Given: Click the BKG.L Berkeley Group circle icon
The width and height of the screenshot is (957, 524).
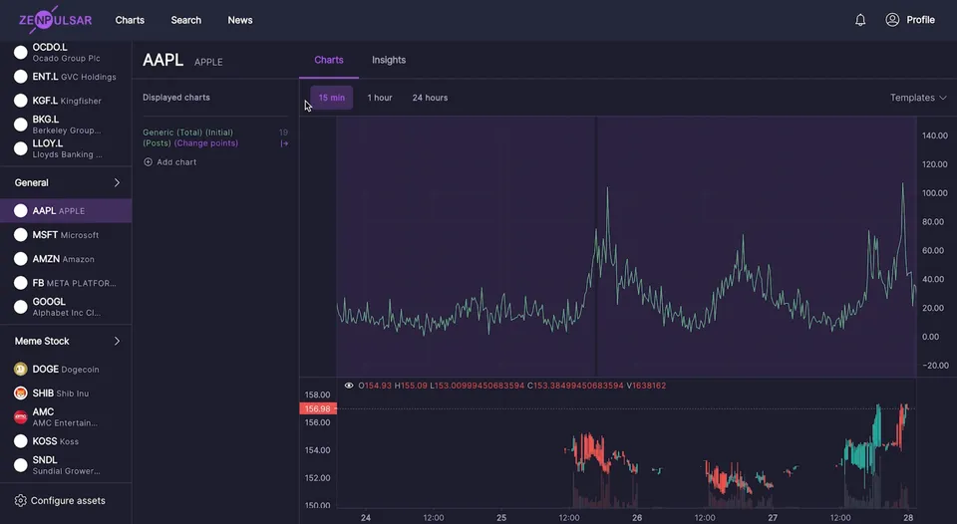Looking at the screenshot, I should [x=21, y=125].
